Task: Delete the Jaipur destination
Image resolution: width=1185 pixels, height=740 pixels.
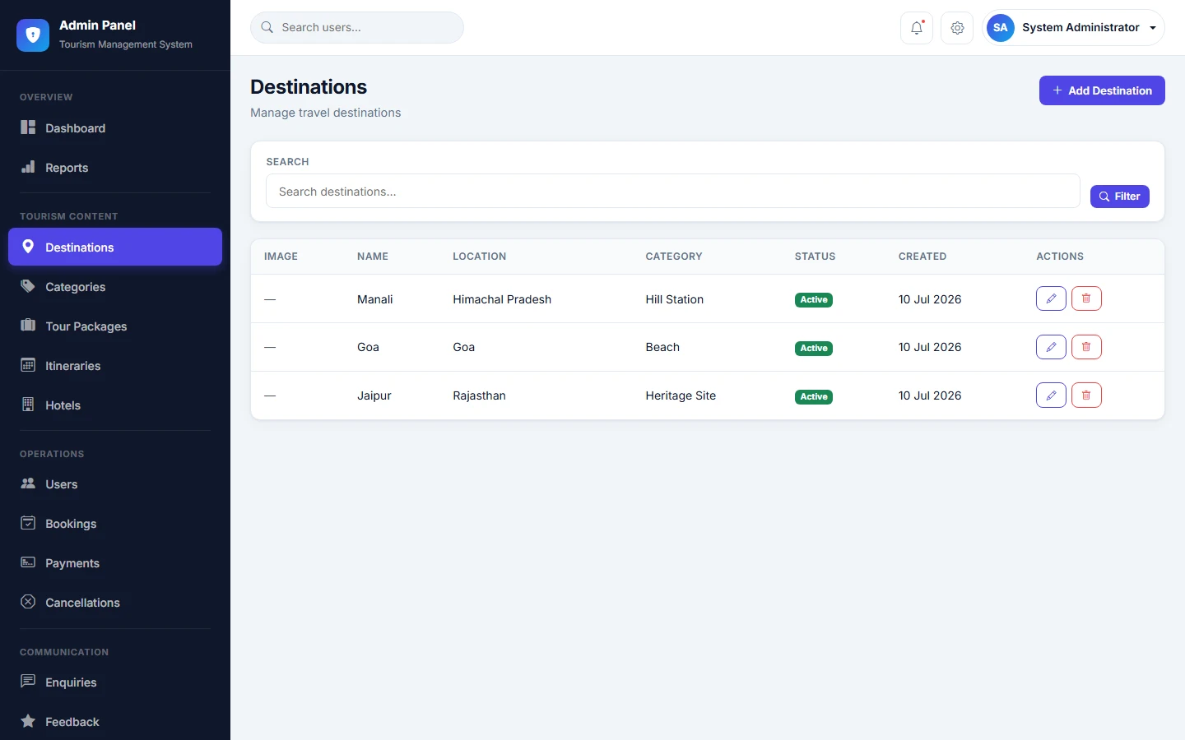Action: click(1086, 395)
